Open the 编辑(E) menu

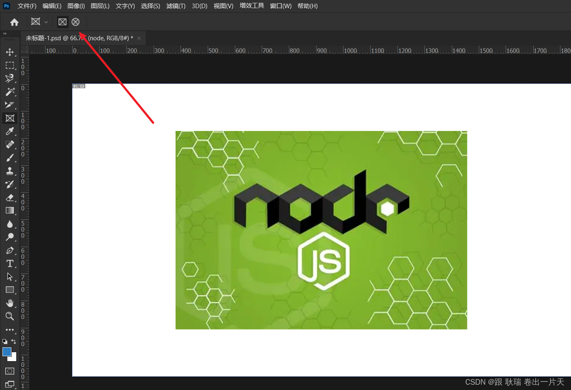52,6
